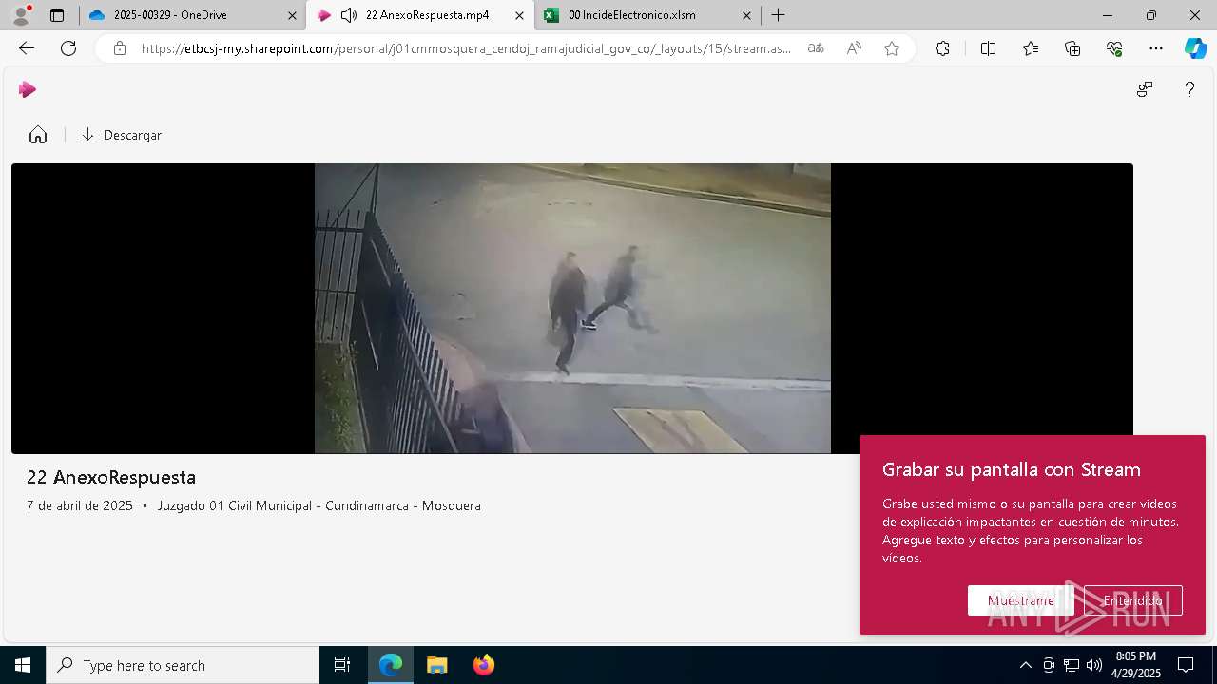
Task: Open Browser essentials icon
Action: point(1114,48)
